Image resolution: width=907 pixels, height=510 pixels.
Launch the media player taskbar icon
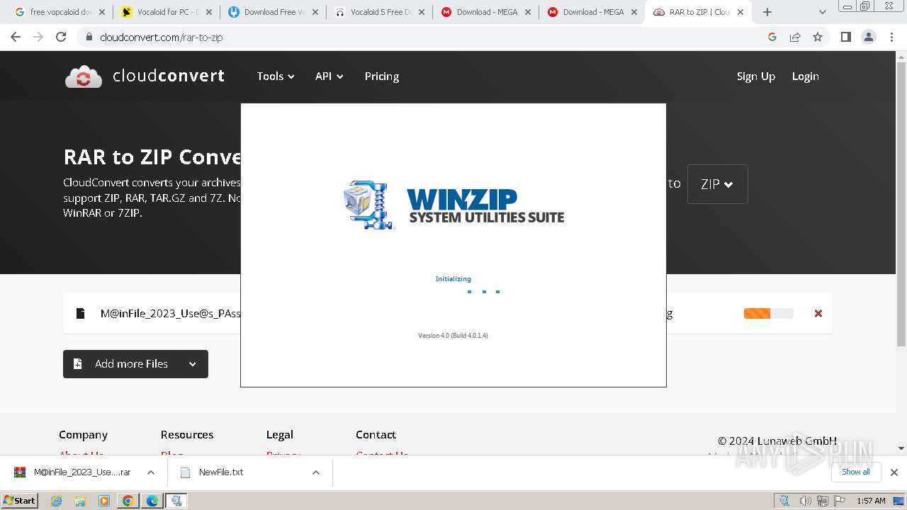(104, 501)
